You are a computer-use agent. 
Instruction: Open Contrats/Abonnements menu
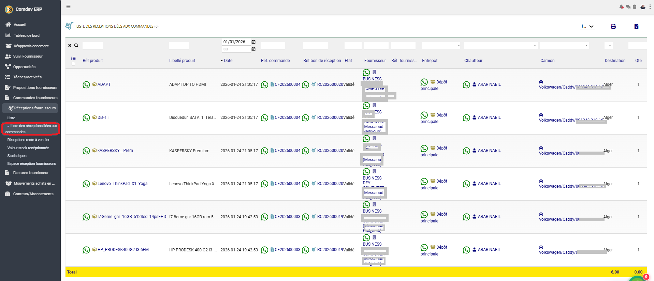click(x=33, y=194)
